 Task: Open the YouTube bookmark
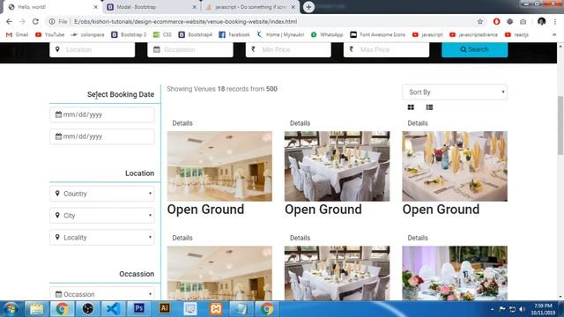[x=50, y=34]
